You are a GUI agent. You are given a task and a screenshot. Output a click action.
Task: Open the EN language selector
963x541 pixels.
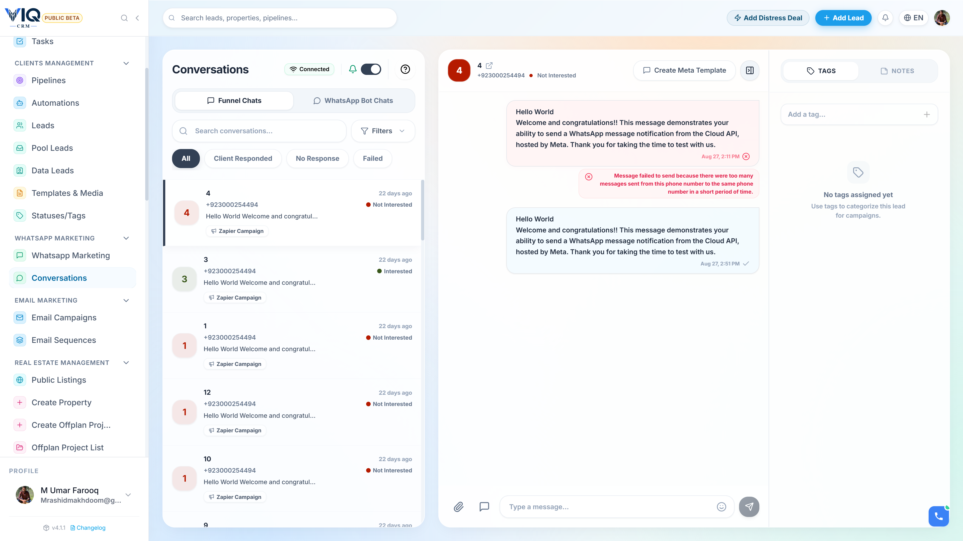click(913, 18)
